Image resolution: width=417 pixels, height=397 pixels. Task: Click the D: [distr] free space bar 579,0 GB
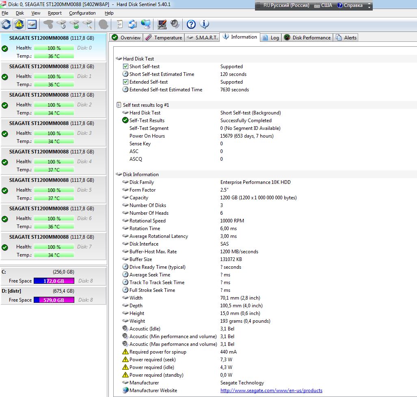coord(54,300)
